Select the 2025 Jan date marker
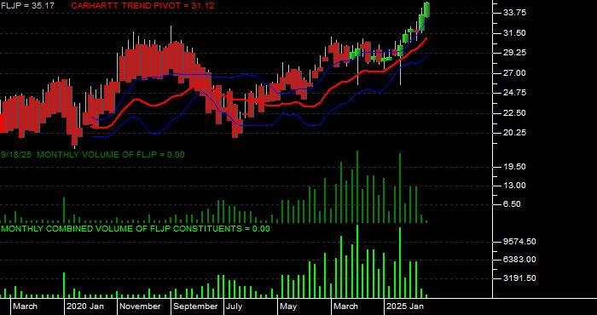The height and width of the screenshot is (315, 597). click(406, 306)
